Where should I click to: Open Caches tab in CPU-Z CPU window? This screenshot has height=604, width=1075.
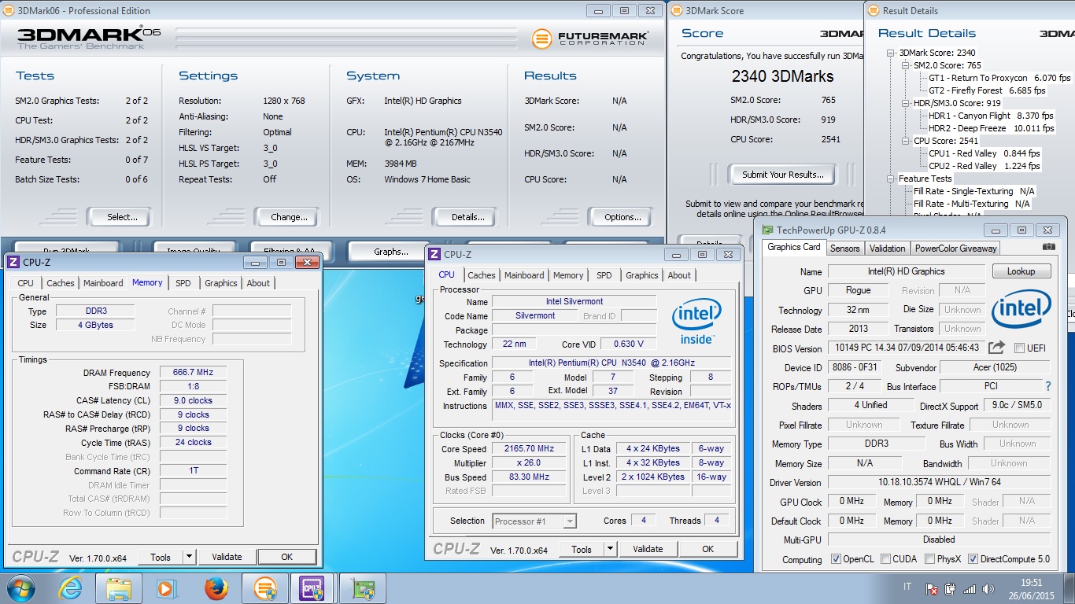click(x=482, y=275)
